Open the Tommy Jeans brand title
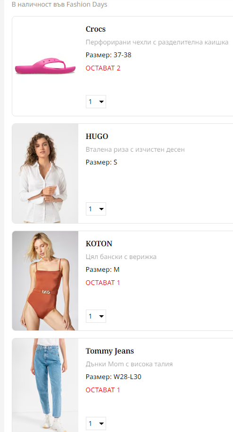This screenshot has width=233, height=432. tap(110, 351)
